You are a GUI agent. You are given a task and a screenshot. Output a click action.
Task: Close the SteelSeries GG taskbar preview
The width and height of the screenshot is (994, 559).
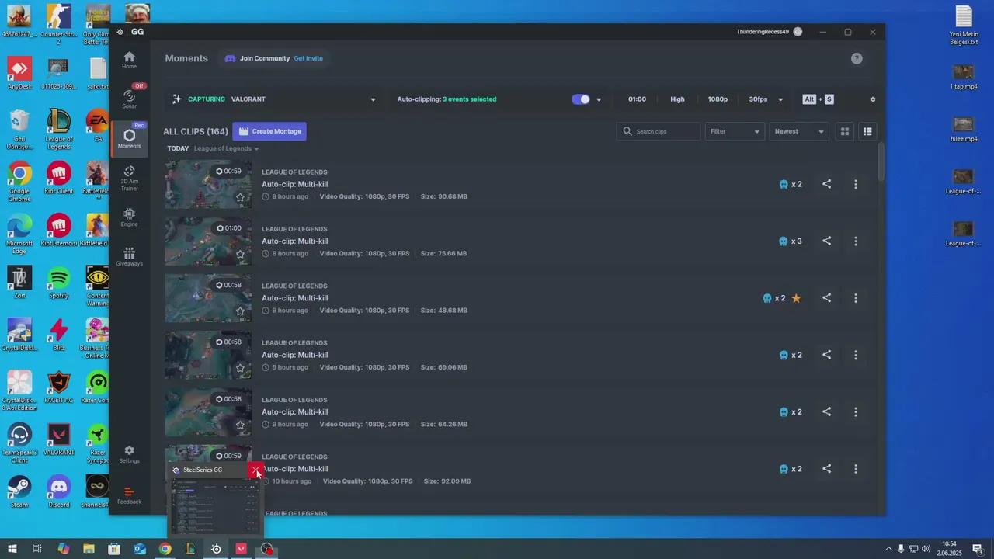pos(256,470)
